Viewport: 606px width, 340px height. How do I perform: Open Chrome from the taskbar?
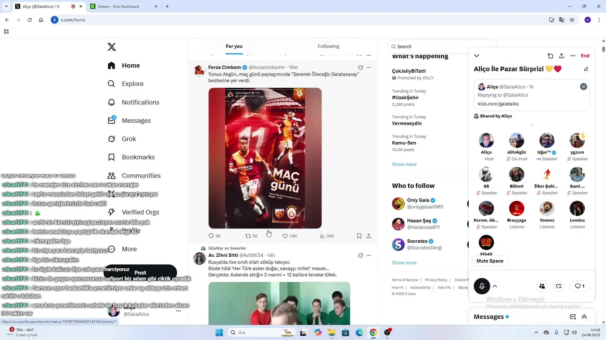[x=373, y=332]
